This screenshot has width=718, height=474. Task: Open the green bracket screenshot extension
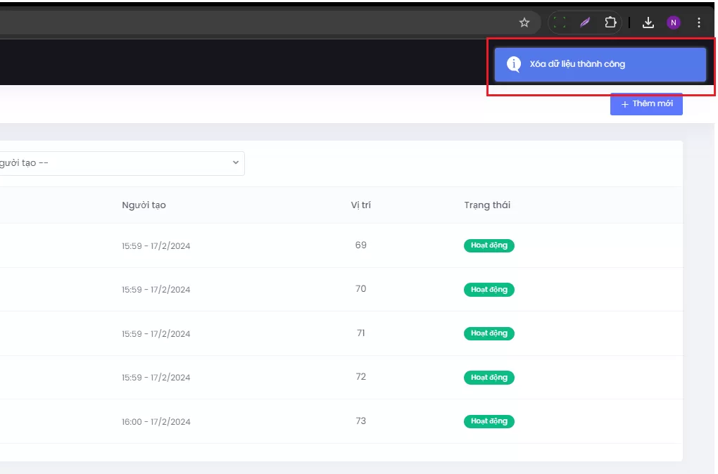point(560,23)
